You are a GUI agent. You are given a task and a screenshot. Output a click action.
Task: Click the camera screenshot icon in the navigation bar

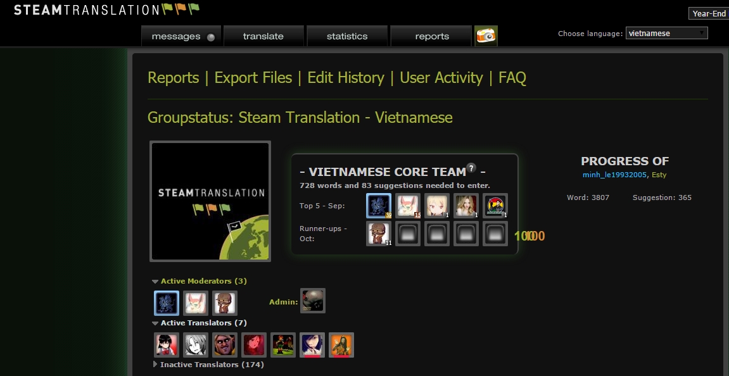pos(486,36)
